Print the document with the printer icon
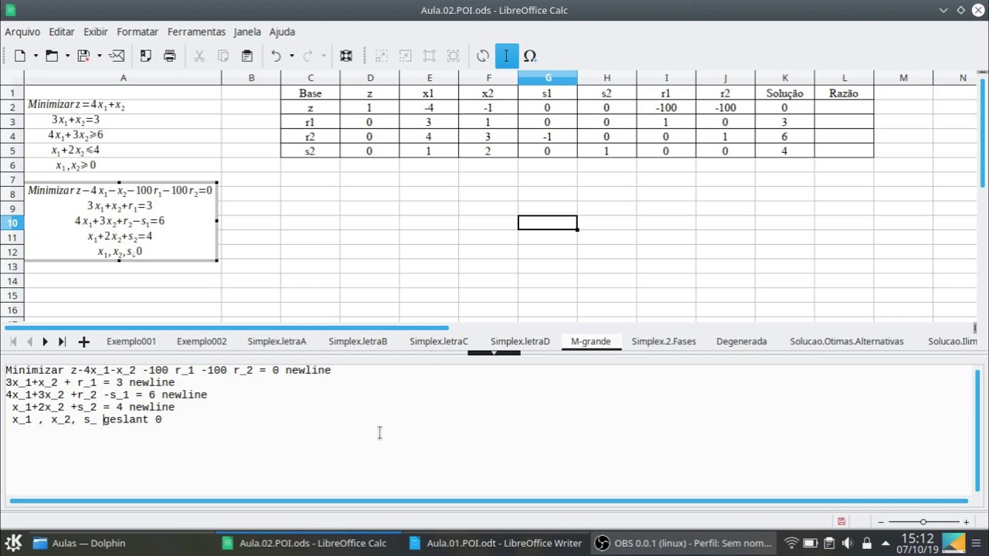This screenshot has width=989, height=556. (170, 56)
